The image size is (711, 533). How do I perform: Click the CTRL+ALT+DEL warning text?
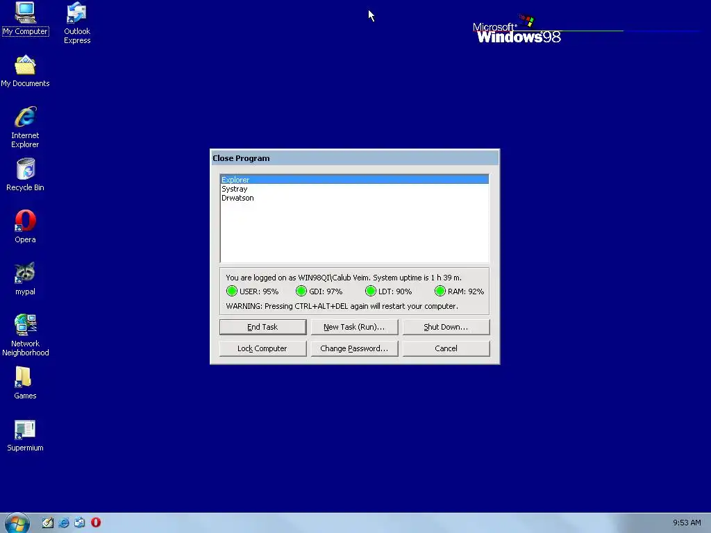pos(342,306)
